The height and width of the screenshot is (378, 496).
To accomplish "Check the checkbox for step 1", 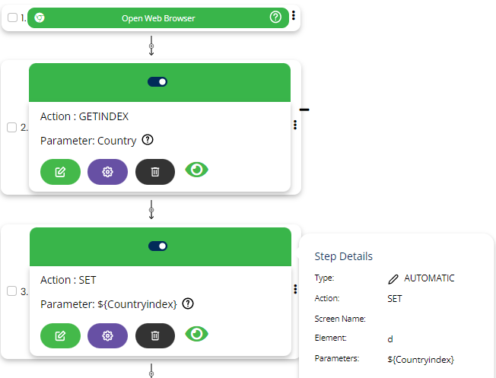I will (x=12, y=17).
